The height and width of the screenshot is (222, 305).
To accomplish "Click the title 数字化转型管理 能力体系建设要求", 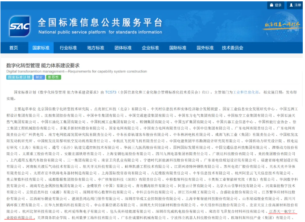I will 43,65.
